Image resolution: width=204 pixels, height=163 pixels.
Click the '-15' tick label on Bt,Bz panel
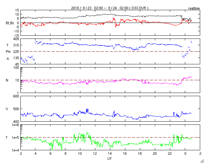coord(17,35)
